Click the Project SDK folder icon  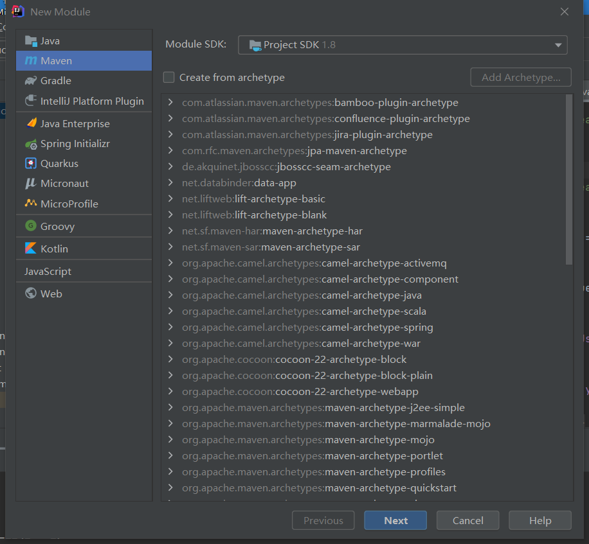(255, 46)
